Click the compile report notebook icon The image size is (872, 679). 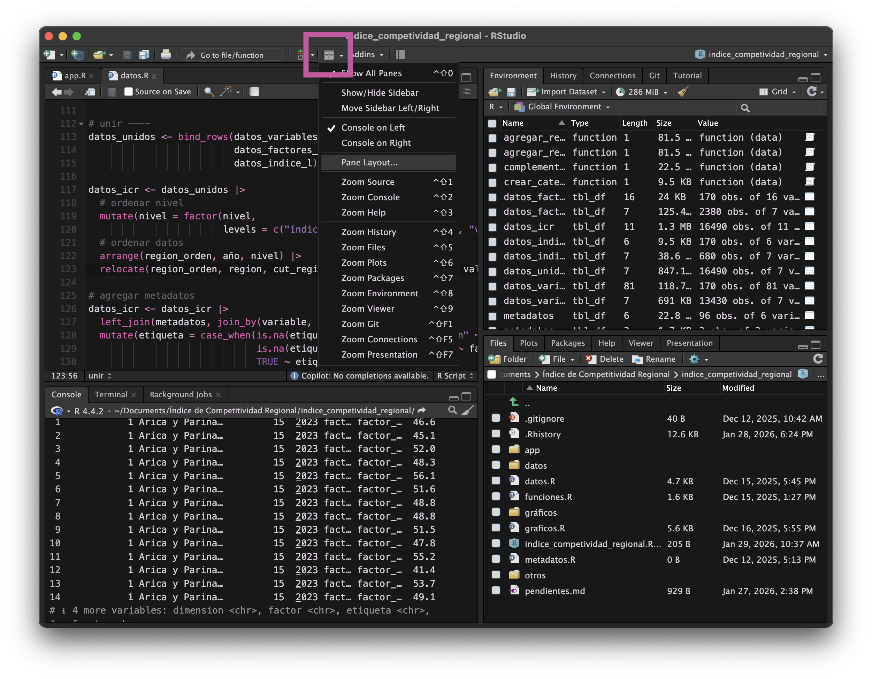(x=254, y=92)
